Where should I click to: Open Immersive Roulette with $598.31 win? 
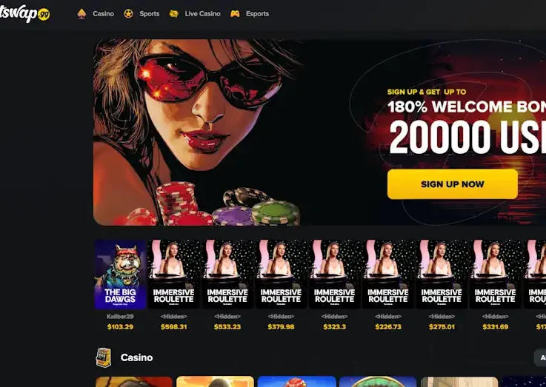click(x=174, y=275)
